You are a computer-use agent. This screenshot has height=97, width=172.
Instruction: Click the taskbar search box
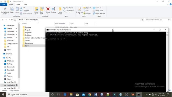point(28,95)
